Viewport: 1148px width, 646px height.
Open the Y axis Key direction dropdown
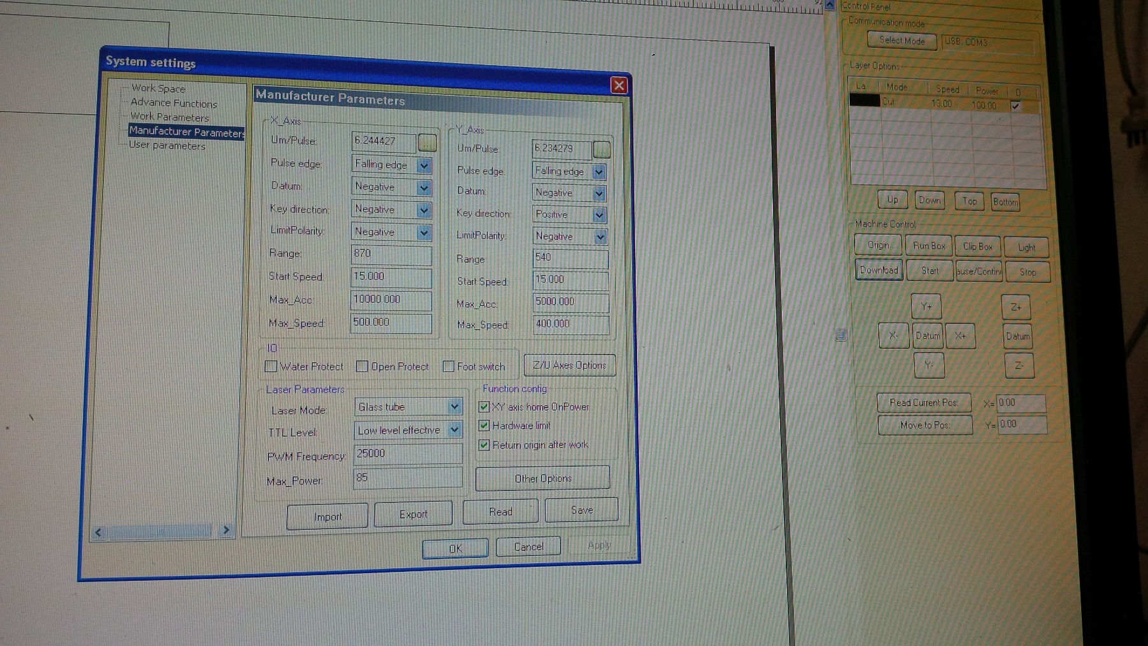click(x=599, y=215)
